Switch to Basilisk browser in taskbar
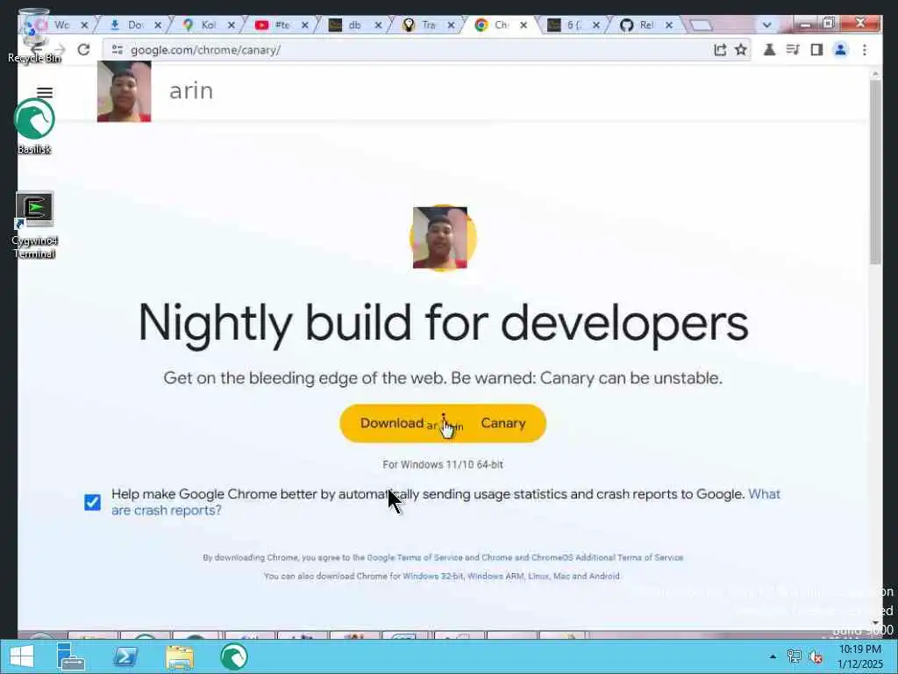898x674 pixels. point(233,656)
